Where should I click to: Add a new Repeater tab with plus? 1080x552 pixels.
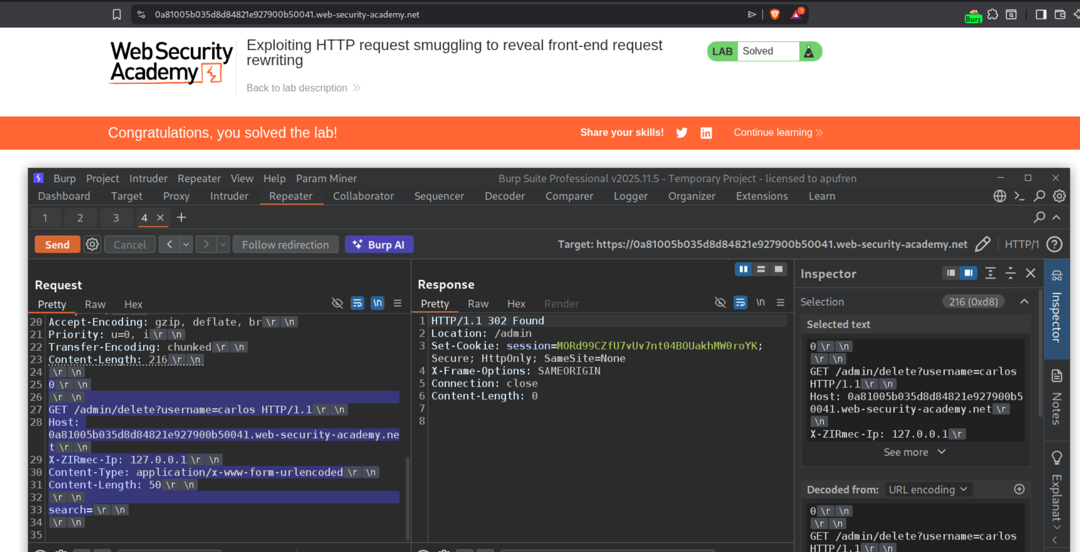[x=182, y=217]
